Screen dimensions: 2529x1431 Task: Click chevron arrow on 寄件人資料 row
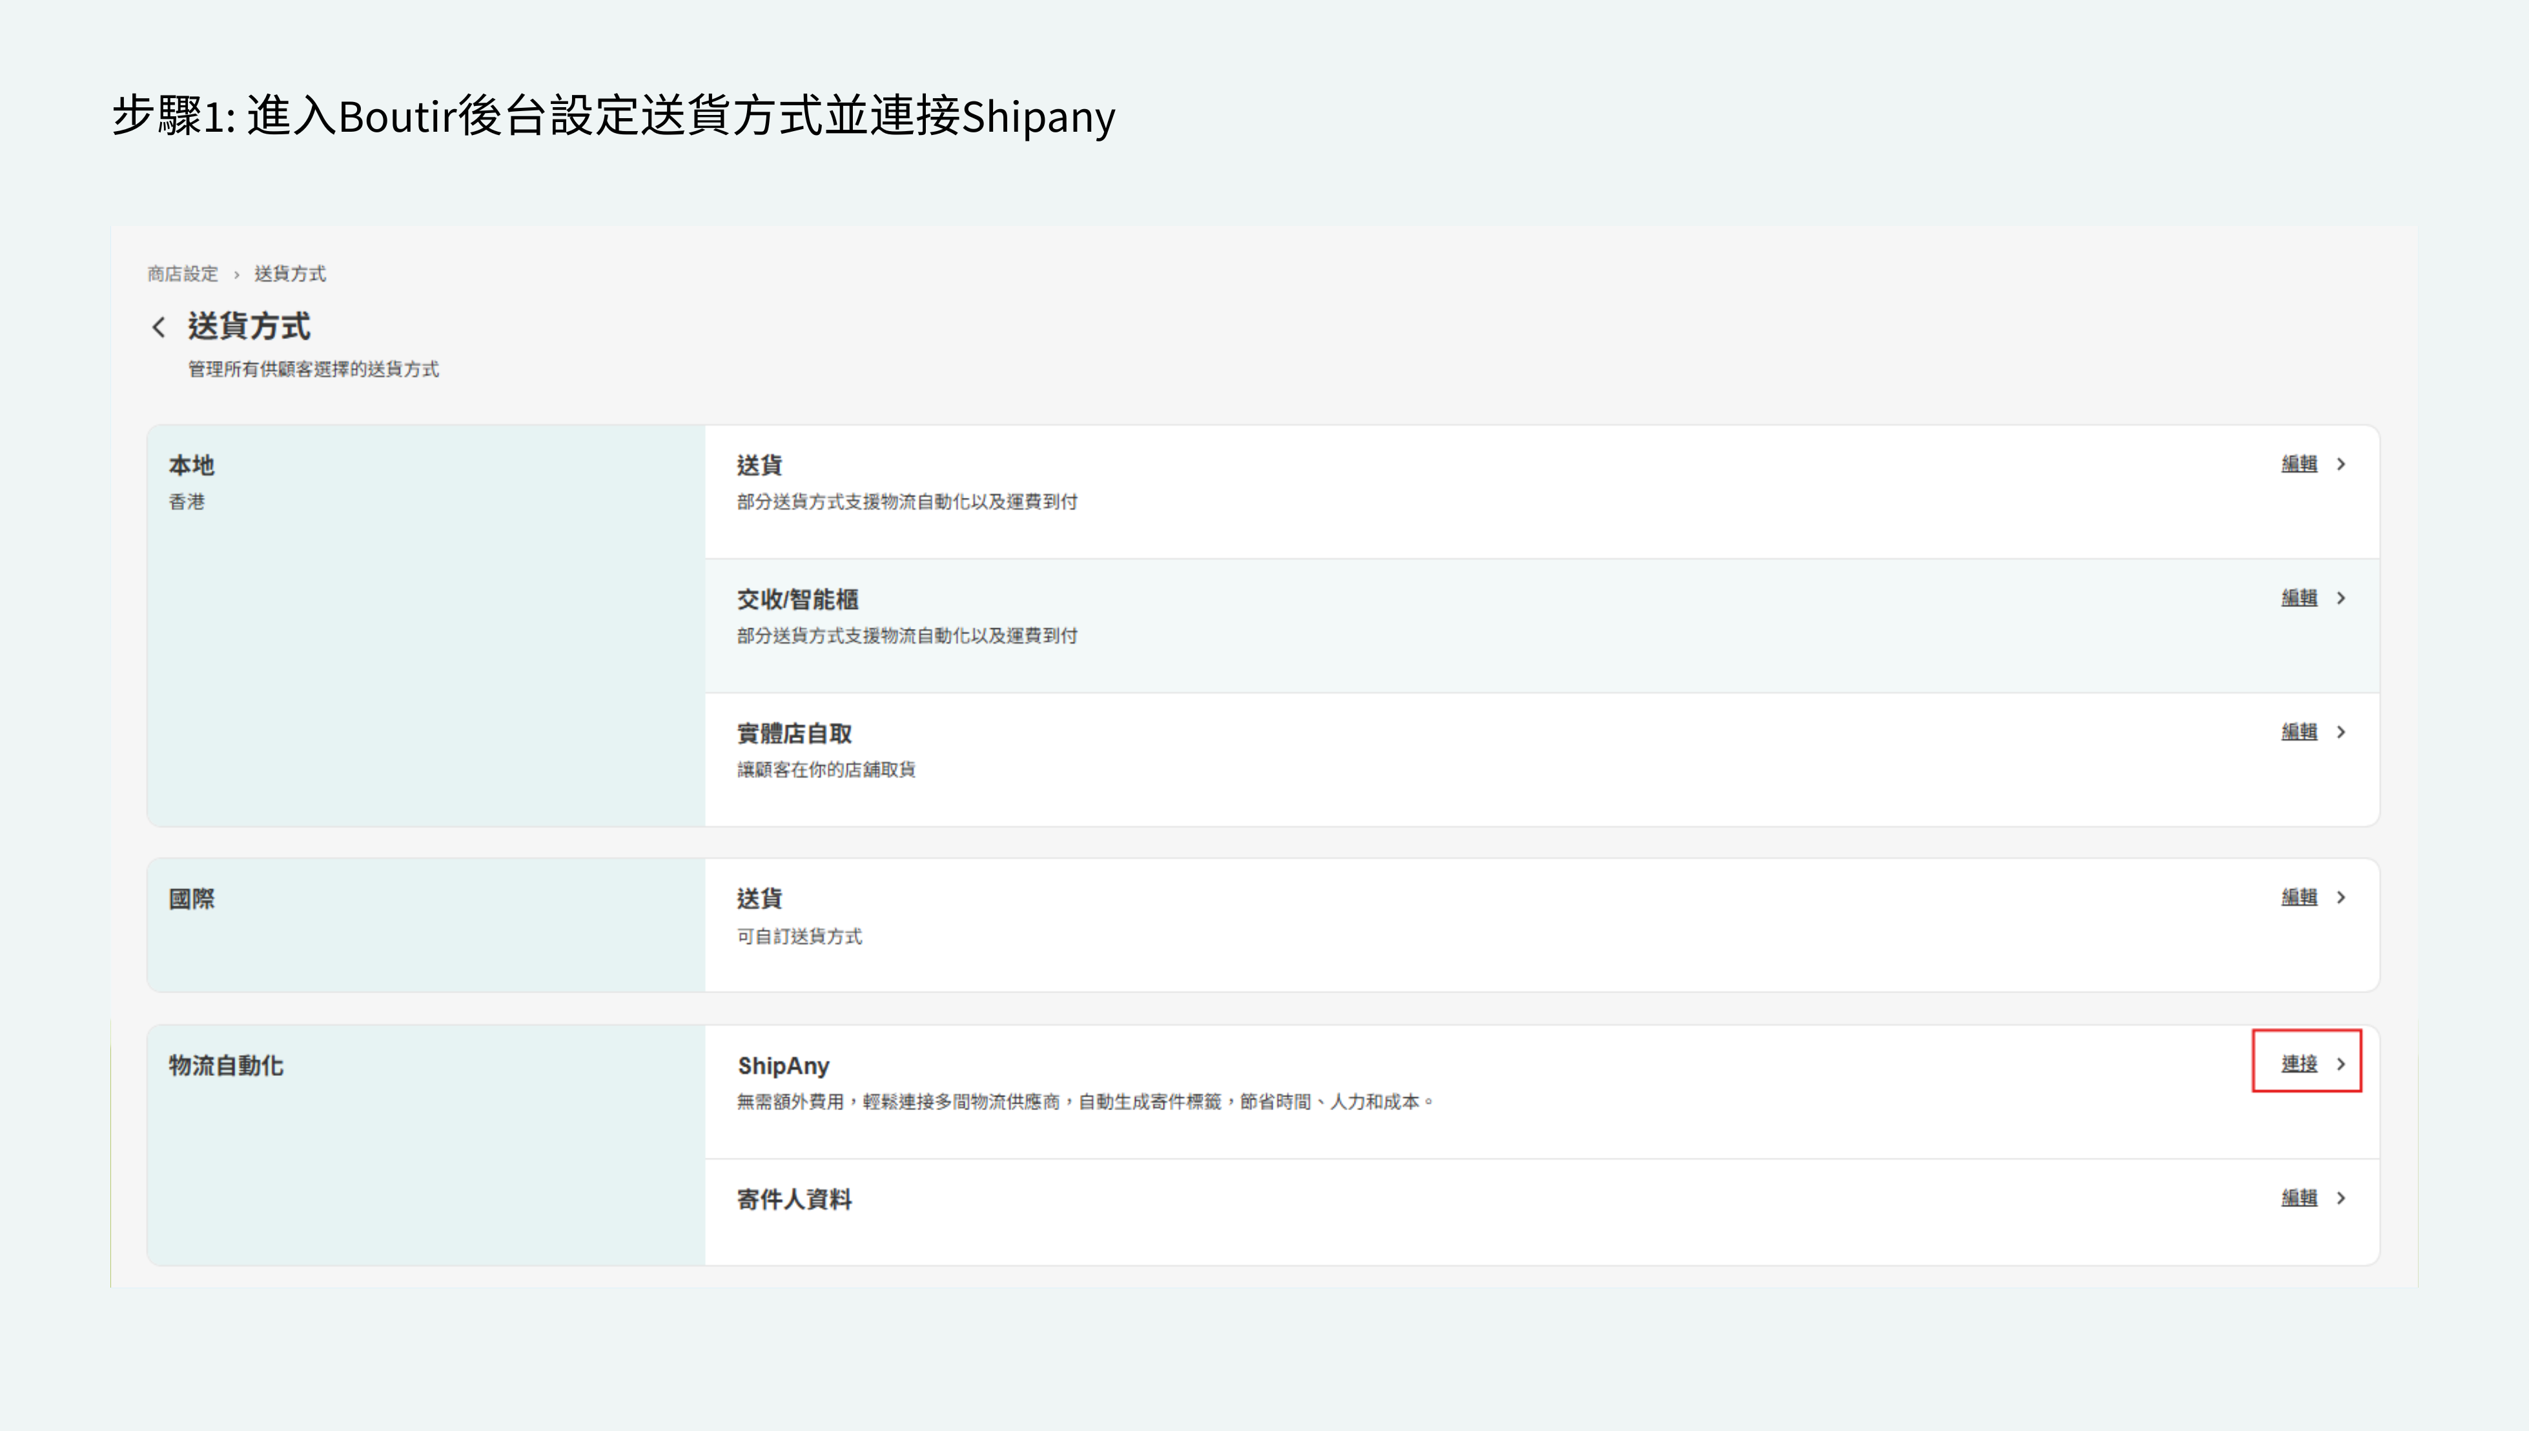[2341, 1197]
